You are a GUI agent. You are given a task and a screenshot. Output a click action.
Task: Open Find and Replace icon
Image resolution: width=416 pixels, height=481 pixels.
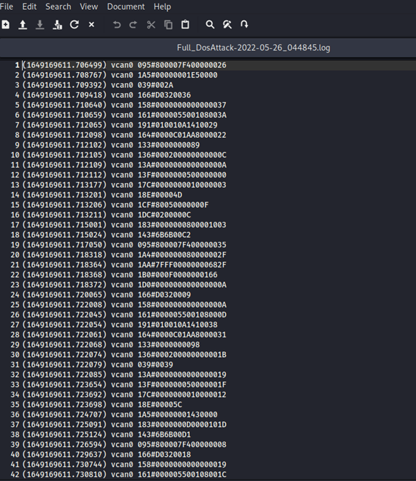(227, 24)
